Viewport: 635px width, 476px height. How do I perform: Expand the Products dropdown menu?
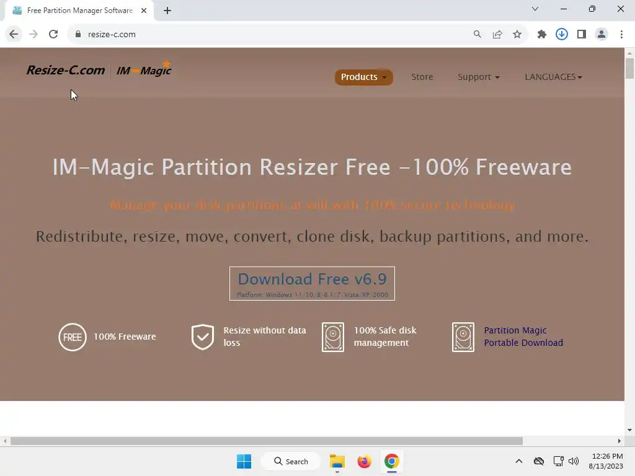pyautogui.click(x=363, y=77)
